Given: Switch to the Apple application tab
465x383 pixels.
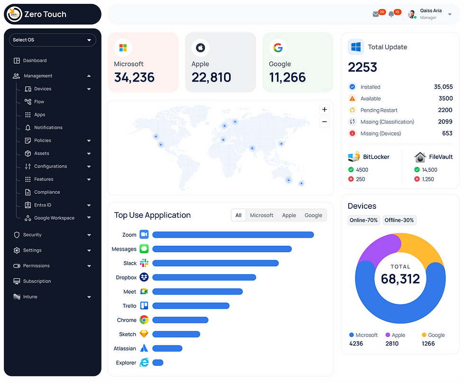Looking at the screenshot, I should point(289,215).
